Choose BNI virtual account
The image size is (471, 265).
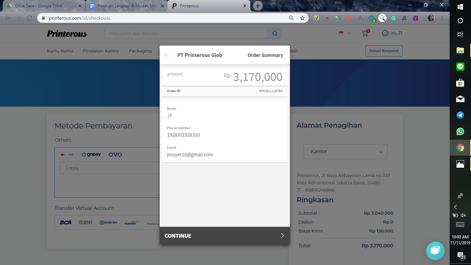coord(85,223)
